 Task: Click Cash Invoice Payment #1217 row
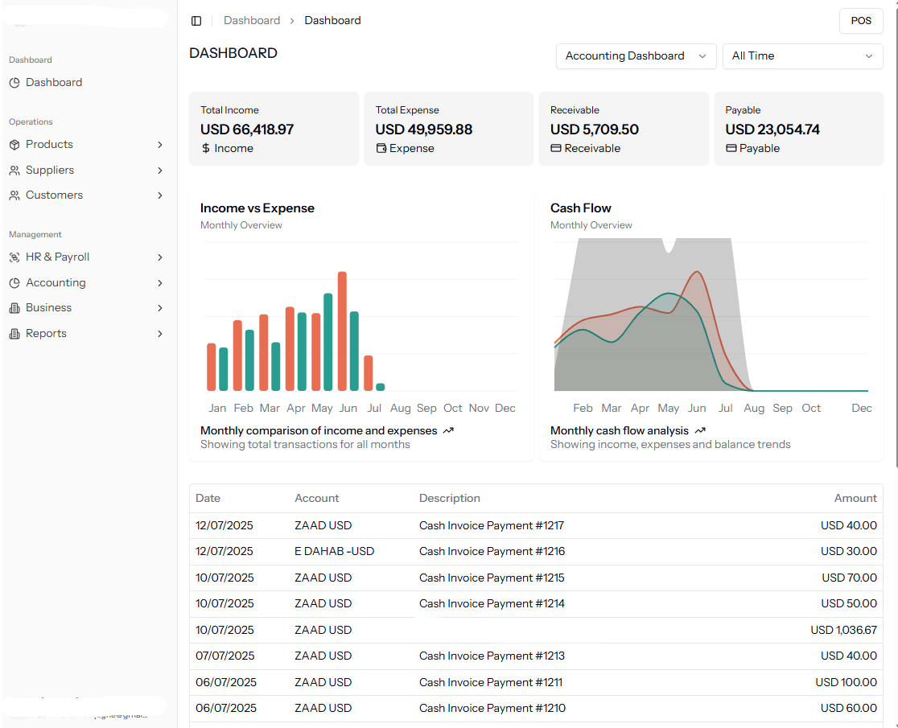(536, 525)
